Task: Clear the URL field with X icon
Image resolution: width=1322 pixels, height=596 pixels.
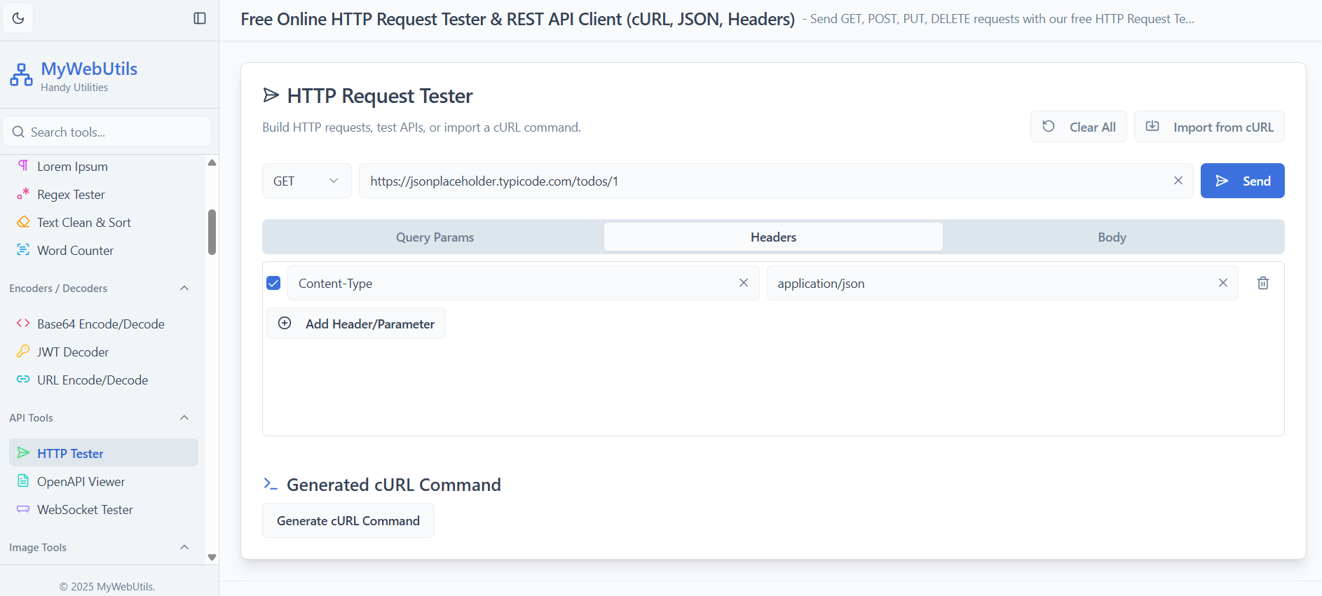Action: coord(1178,181)
